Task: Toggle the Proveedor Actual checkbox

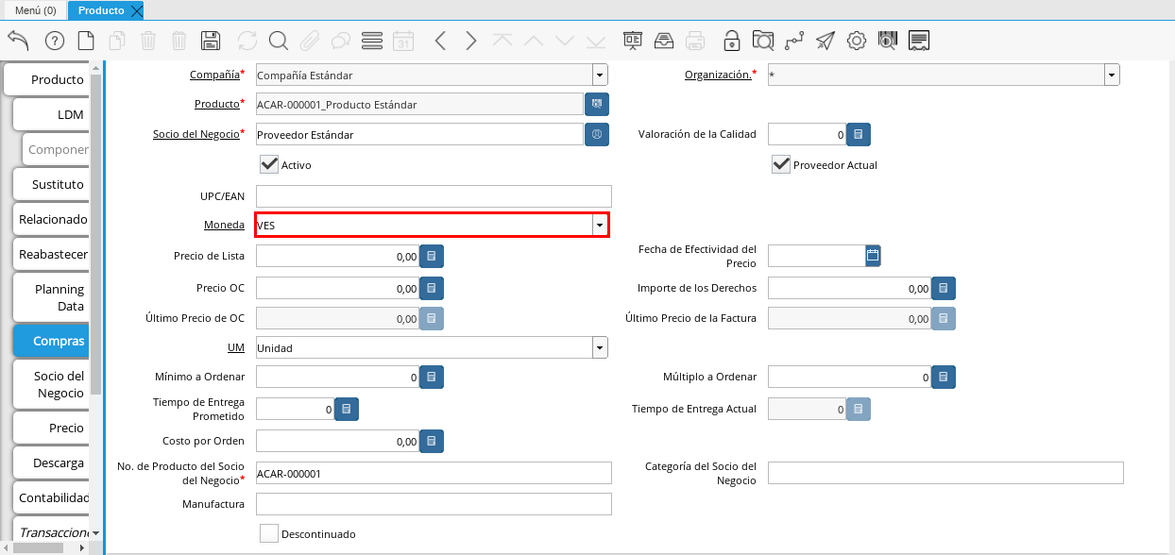Action: (781, 164)
